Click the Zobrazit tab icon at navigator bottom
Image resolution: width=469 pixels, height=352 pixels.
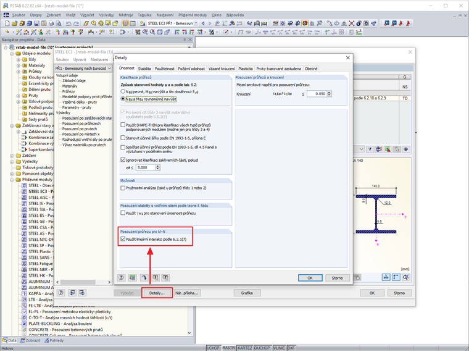[x=23, y=340]
